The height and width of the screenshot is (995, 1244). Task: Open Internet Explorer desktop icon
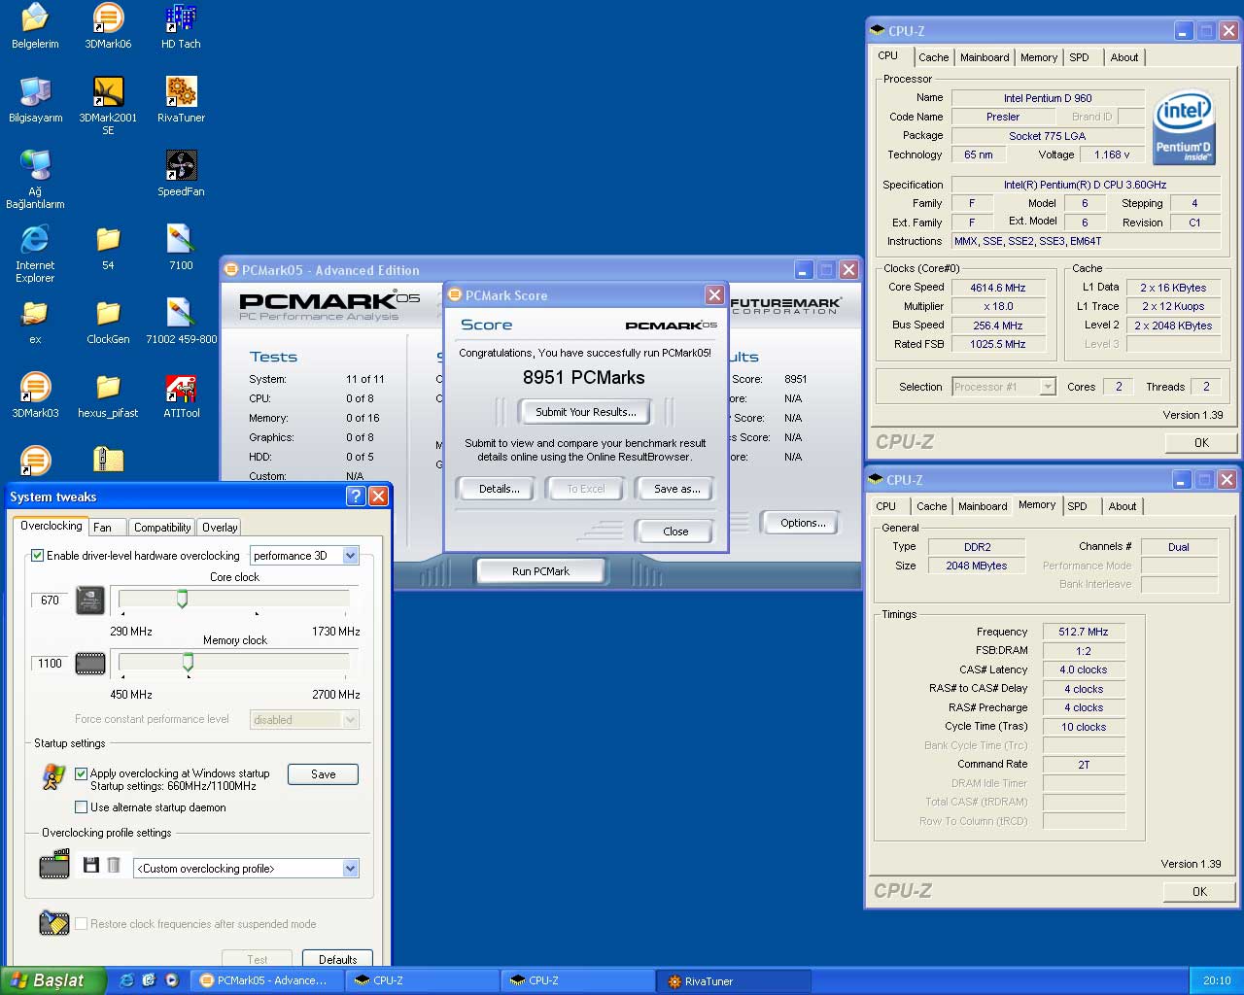(35, 254)
